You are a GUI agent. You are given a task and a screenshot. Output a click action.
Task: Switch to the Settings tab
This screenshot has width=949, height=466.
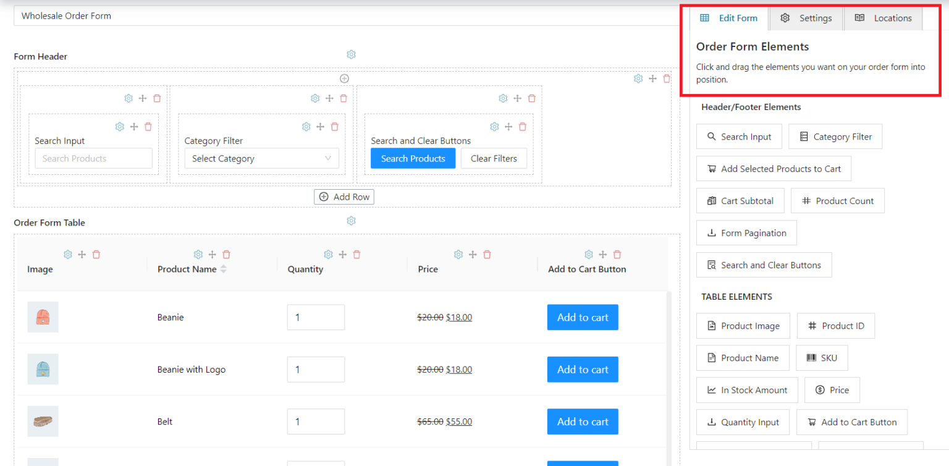(x=806, y=18)
